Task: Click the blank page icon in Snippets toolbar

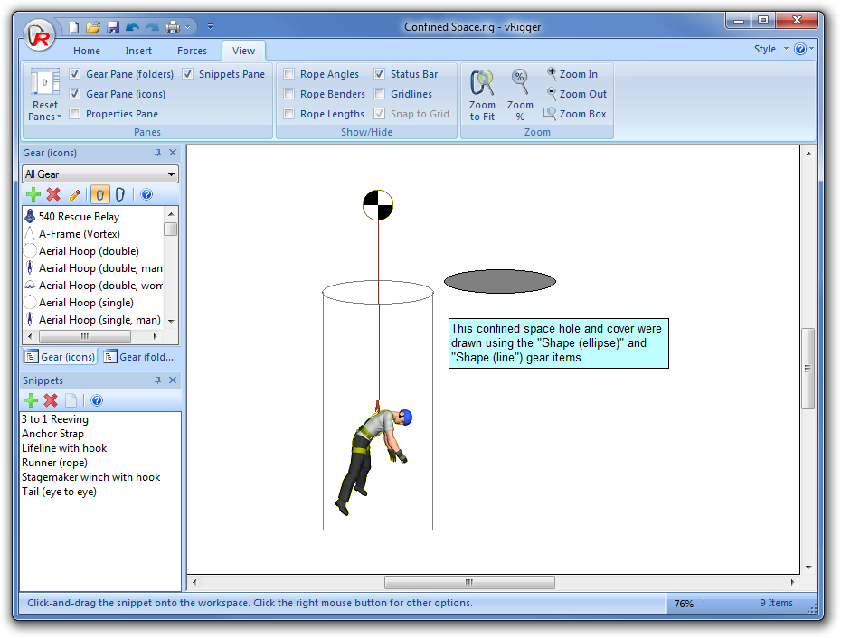Action: pos(71,400)
